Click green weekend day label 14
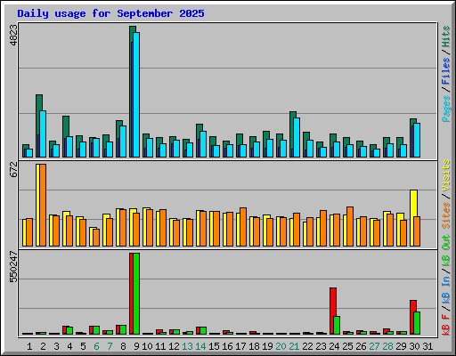 coord(200,346)
